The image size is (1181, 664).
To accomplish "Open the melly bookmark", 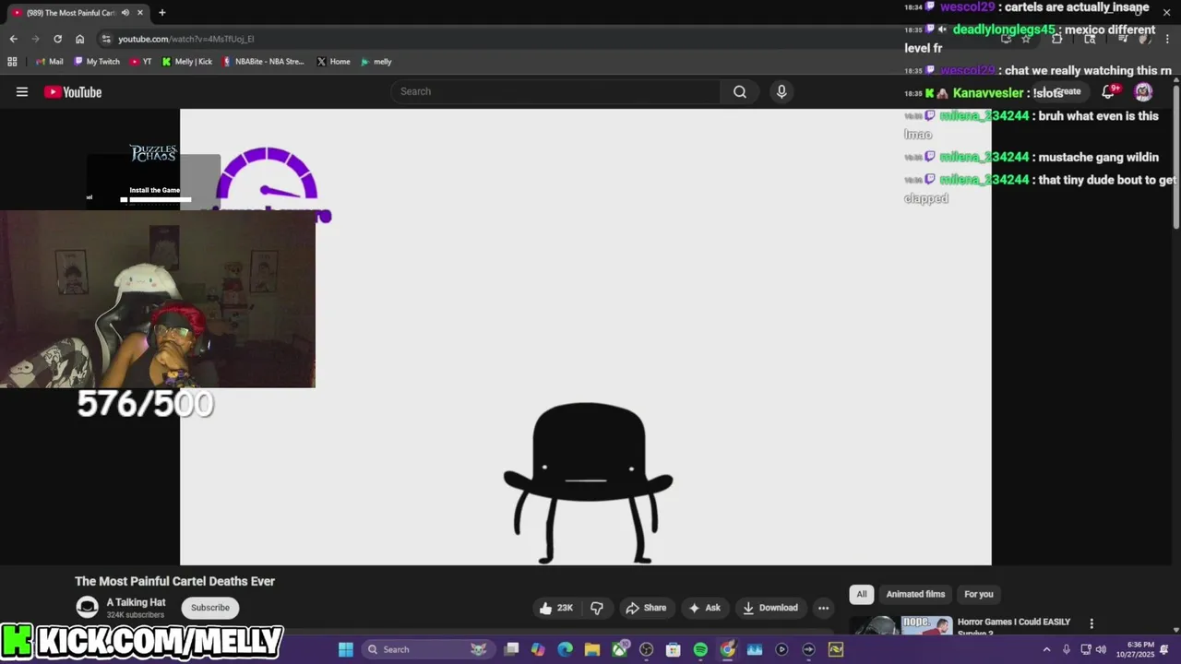I will coord(376,62).
